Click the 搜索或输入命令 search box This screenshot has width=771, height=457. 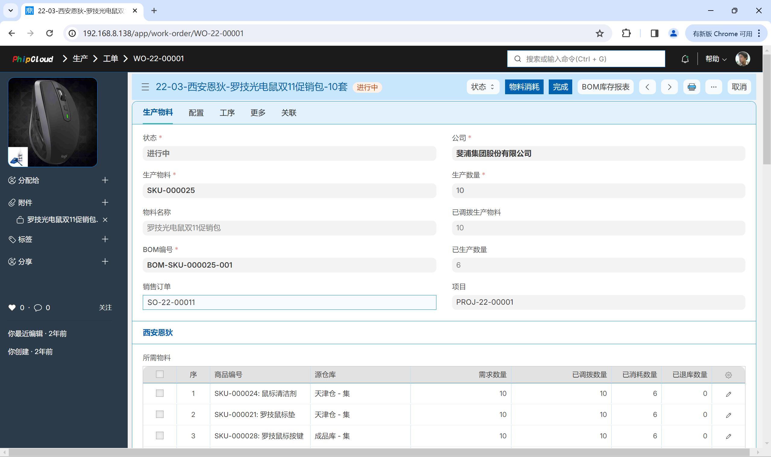point(586,59)
